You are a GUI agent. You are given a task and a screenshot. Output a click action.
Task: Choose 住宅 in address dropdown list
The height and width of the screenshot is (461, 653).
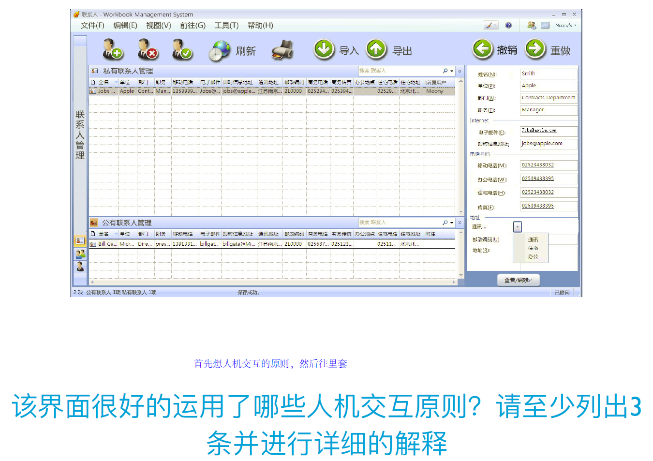pyautogui.click(x=533, y=248)
